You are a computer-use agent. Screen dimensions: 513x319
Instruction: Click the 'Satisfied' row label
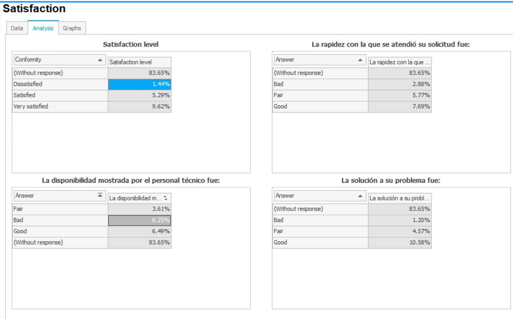point(60,95)
